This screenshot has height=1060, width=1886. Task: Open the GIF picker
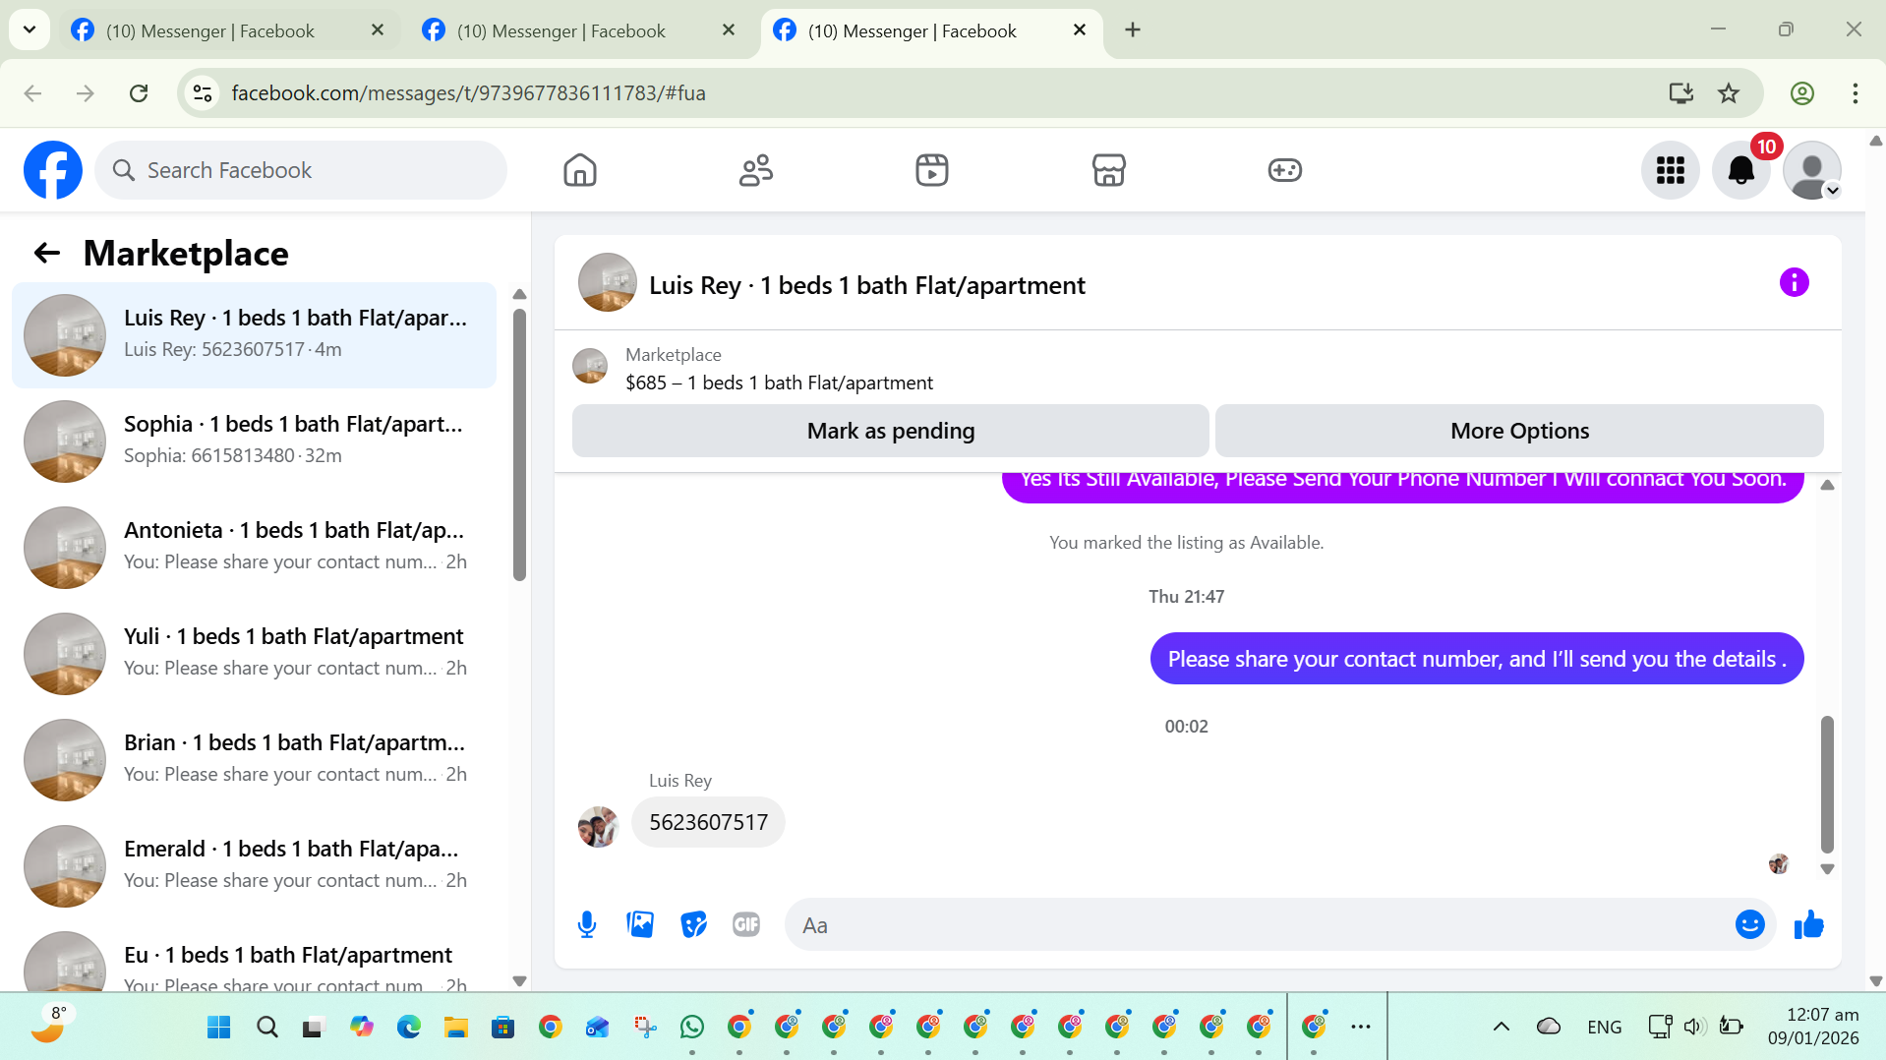pos(746,925)
